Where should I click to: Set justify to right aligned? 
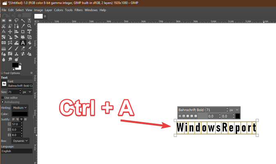(x=17, y=119)
